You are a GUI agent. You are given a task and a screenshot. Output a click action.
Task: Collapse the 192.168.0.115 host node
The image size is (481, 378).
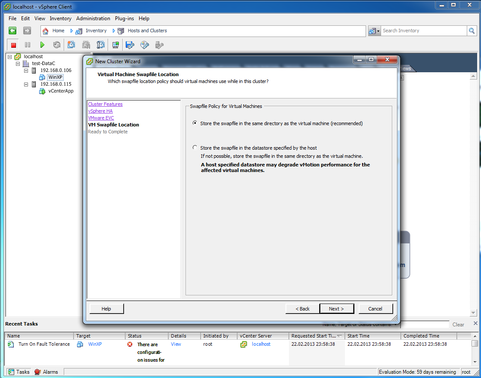click(26, 85)
